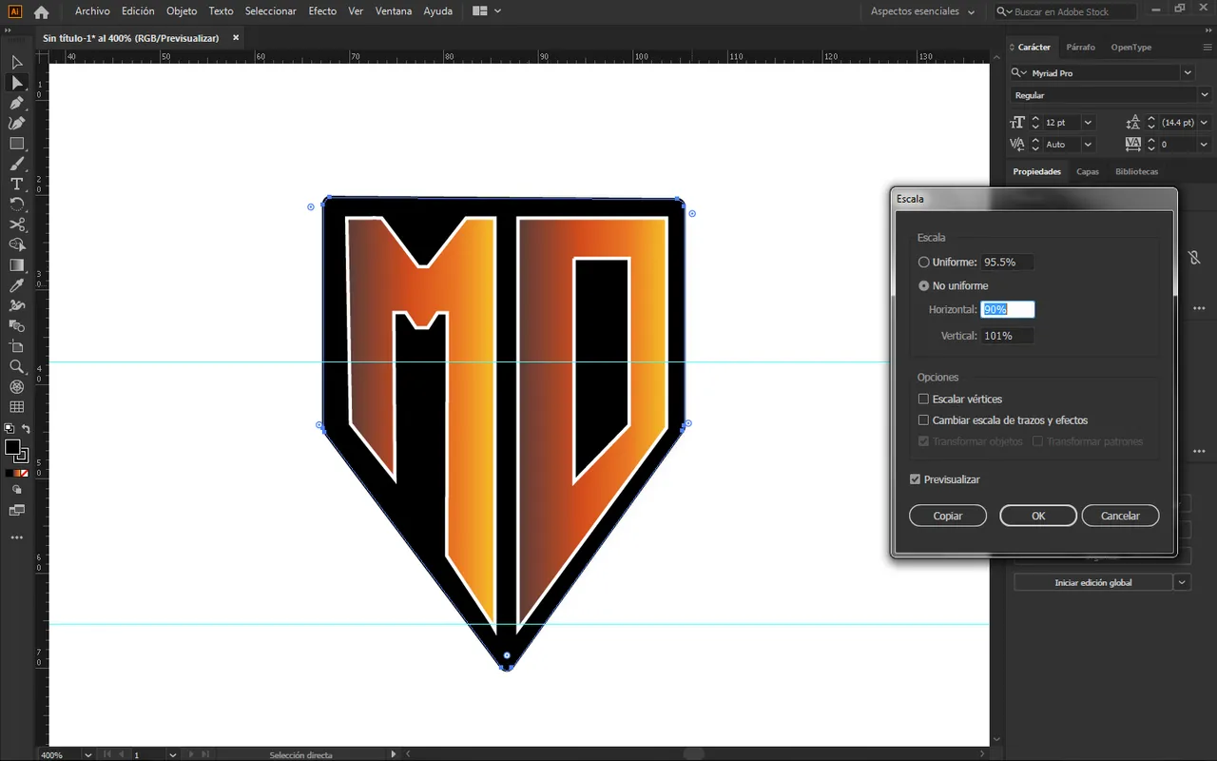Image resolution: width=1217 pixels, height=761 pixels.
Task: Select the Rectangle tool
Action: (x=17, y=144)
